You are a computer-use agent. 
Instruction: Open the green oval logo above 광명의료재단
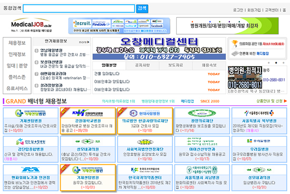tap(202, 113)
